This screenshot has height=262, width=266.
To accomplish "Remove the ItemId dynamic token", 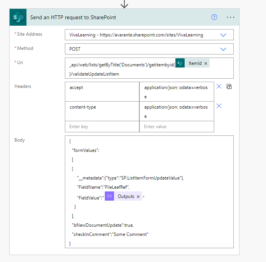I will point(206,64).
